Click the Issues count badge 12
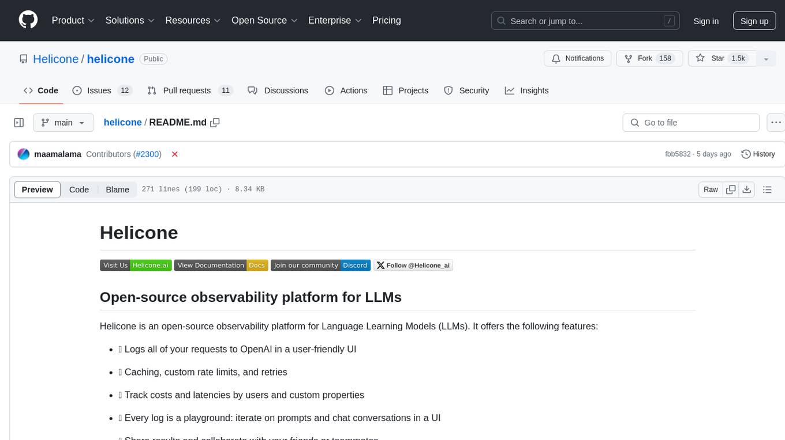785x440 pixels. (x=125, y=90)
